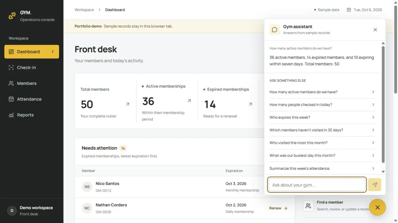398x223 pixels.
Task: Click the Members people icon in sidebar
Action: pos(11,83)
